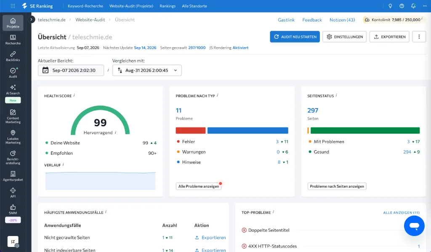Viewport: 431px width, 252px height.
Task: Open the JZ user account avatar
Action: (13, 241)
